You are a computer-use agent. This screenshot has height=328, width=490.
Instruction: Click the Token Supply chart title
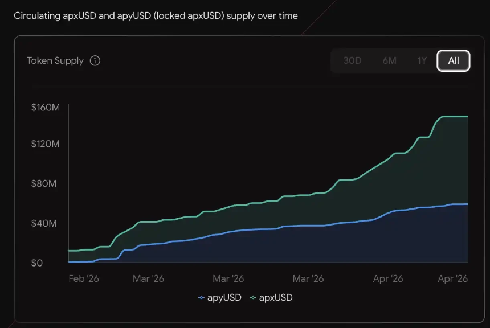click(55, 61)
